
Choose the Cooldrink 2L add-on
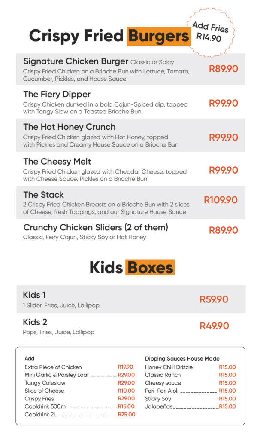point(41,415)
